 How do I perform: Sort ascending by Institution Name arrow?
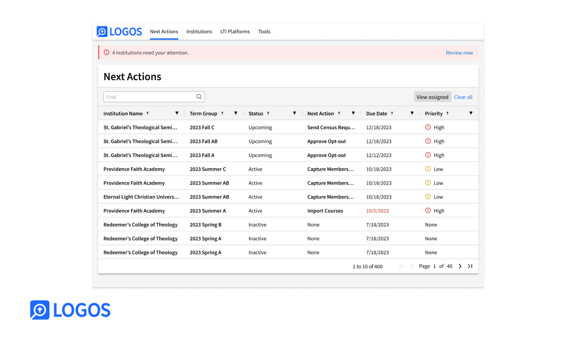click(x=147, y=113)
